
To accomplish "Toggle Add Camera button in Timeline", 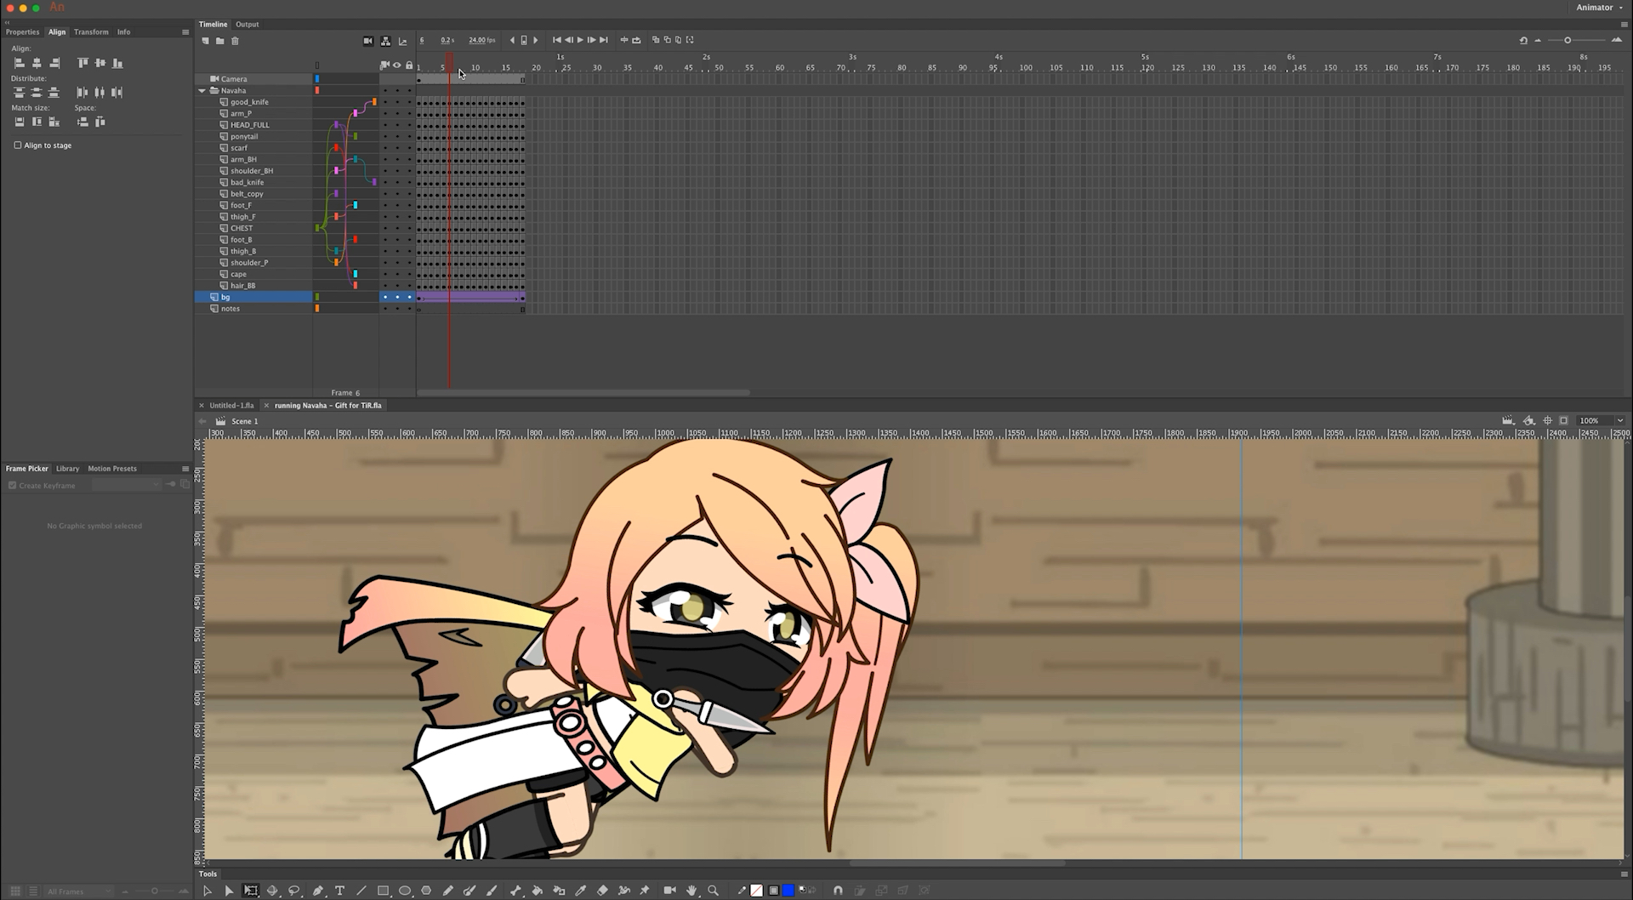I will click(x=367, y=40).
